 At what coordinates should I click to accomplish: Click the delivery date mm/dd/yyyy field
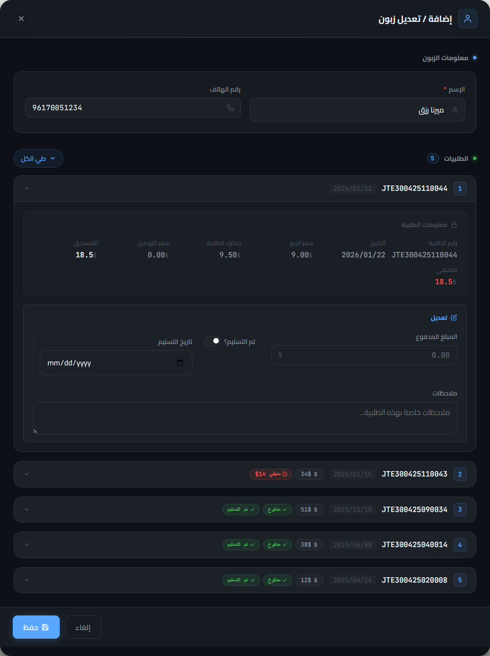coord(116,363)
